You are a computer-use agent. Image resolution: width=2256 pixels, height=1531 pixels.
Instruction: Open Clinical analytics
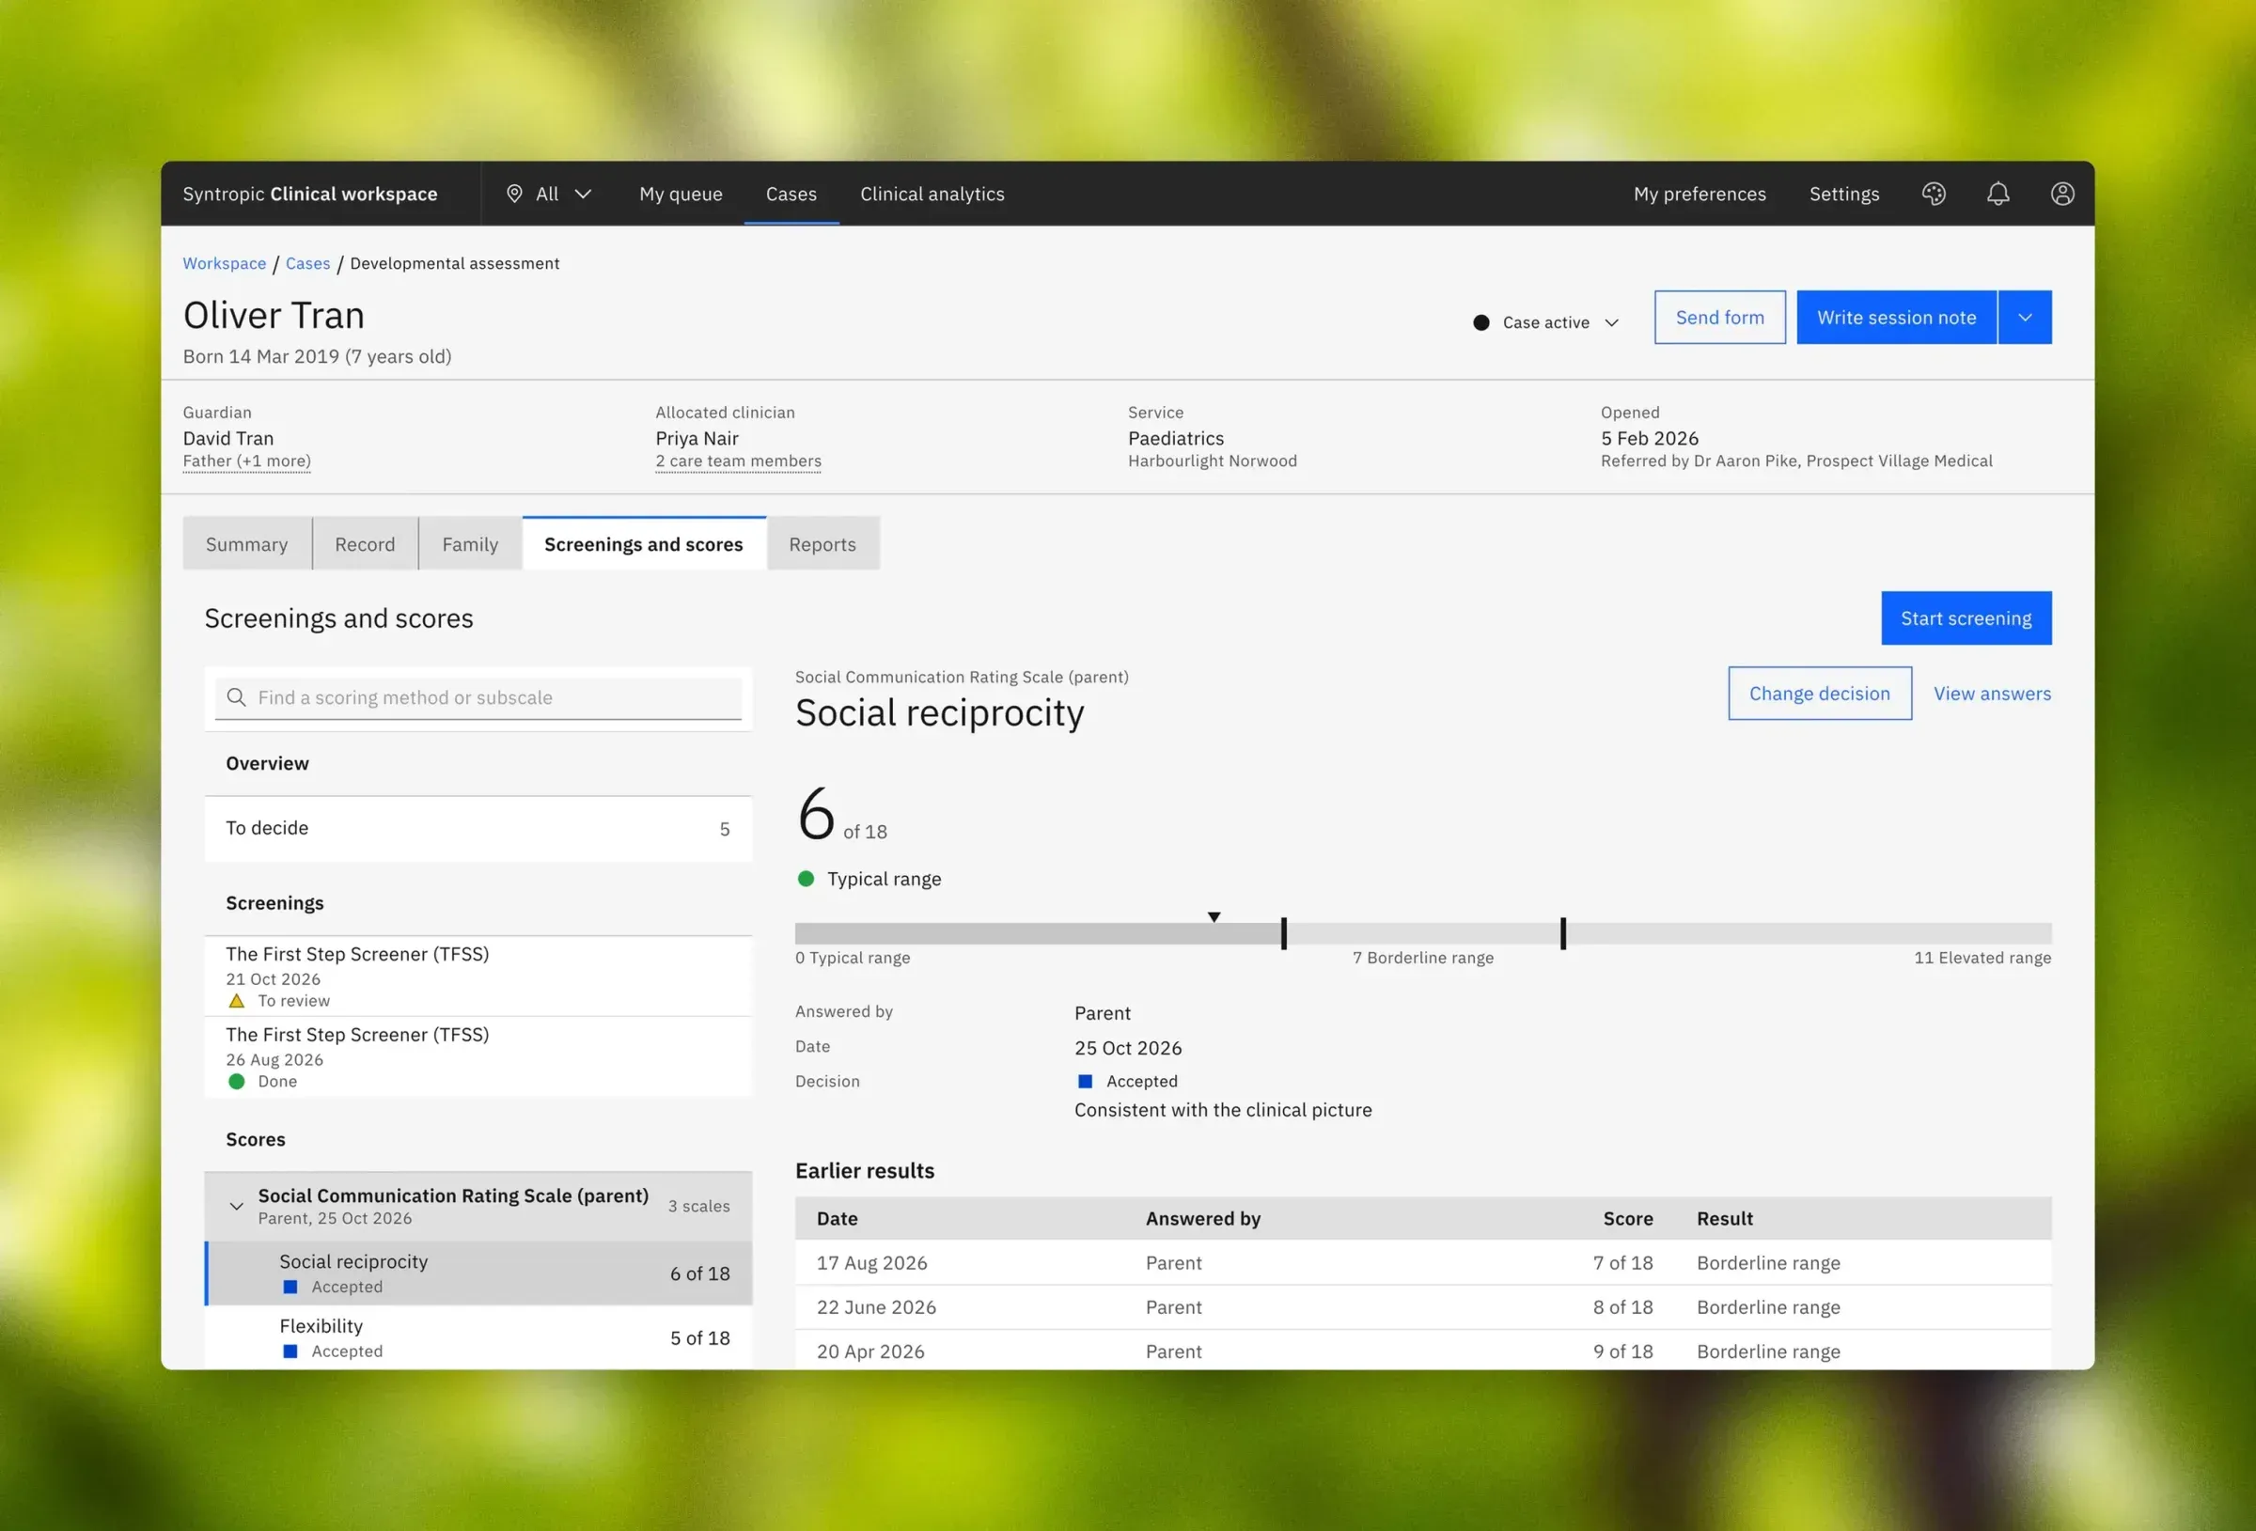click(932, 195)
